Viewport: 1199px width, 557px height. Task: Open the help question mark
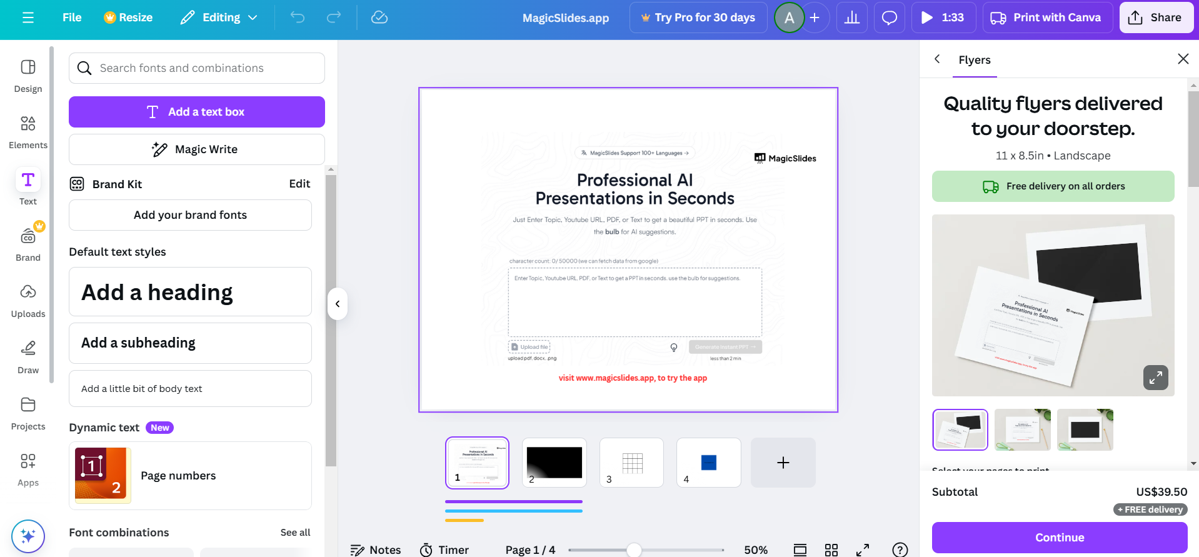click(x=900, y=550)
